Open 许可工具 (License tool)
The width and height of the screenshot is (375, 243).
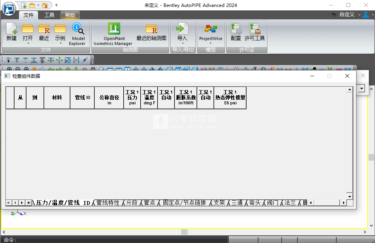254,32
